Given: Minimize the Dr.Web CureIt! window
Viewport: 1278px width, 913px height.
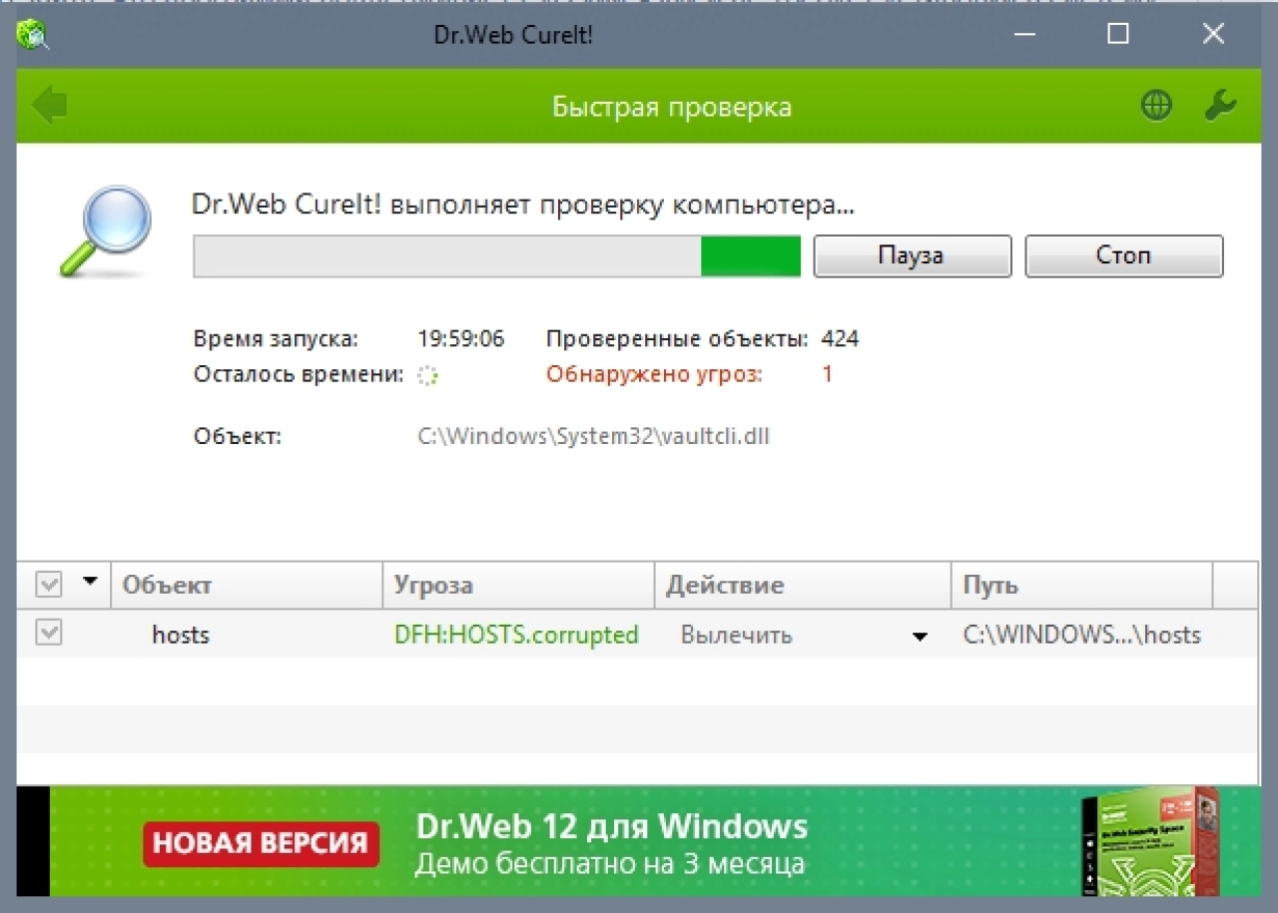Looking at the screenshot, I should [x=1024, y=34].
